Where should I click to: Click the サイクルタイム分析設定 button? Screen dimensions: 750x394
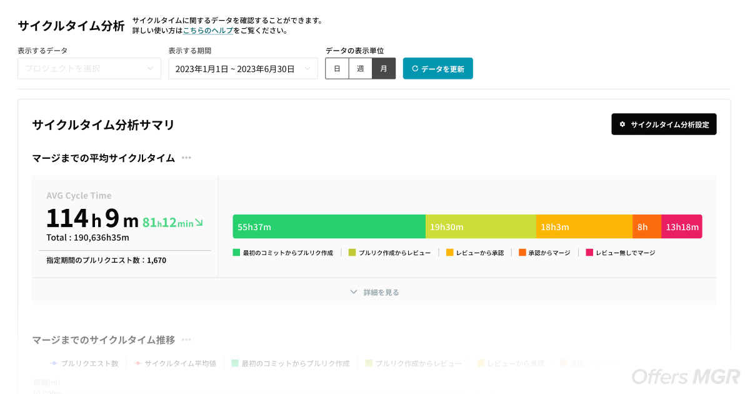click(x=664, y=124)
